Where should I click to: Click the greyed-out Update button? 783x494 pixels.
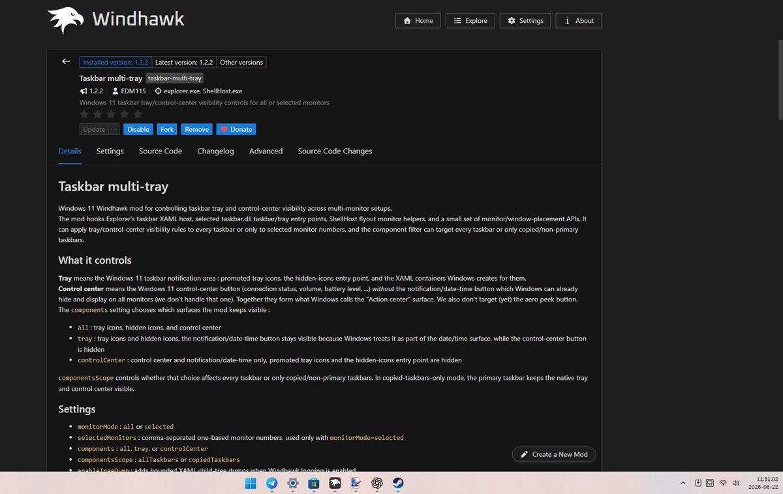tap(94, 129)
